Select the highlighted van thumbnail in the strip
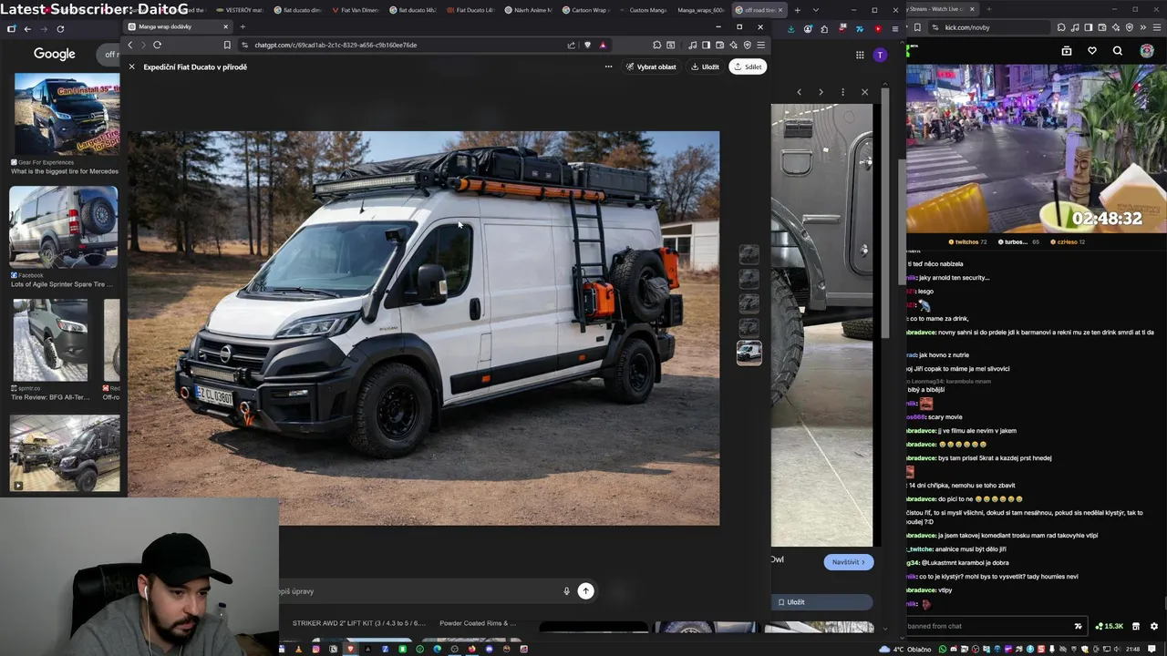 pyautogui.click(x=749, y=352)
